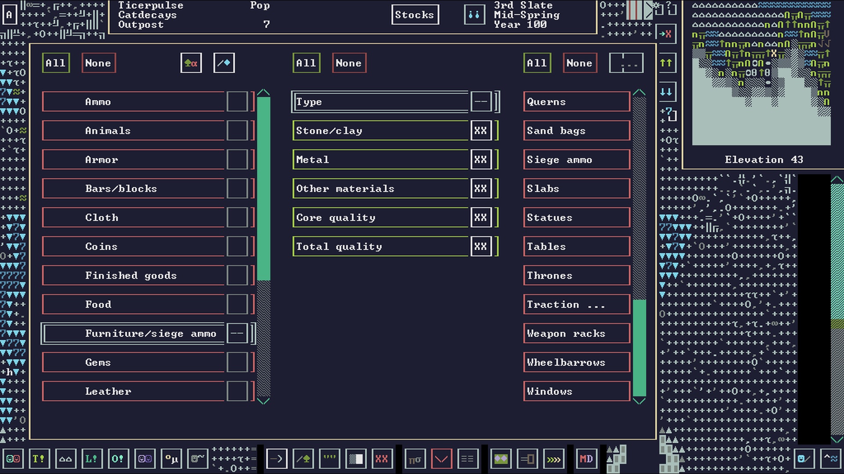Toggle the Total quality XX checkbox

480,247
